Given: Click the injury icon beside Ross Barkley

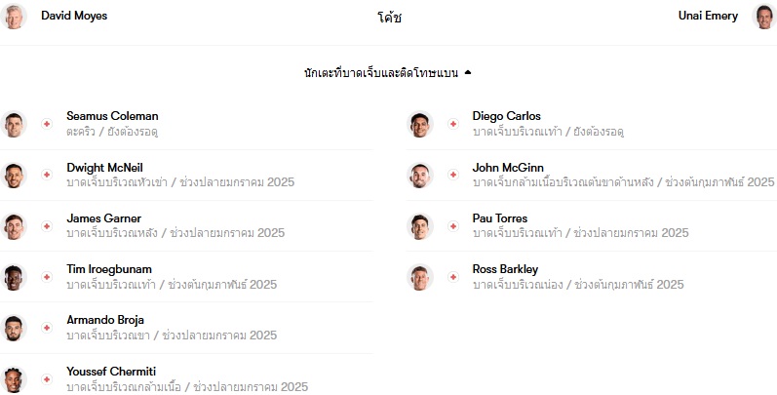Looking at the screenshot, I should click(453, 277).
